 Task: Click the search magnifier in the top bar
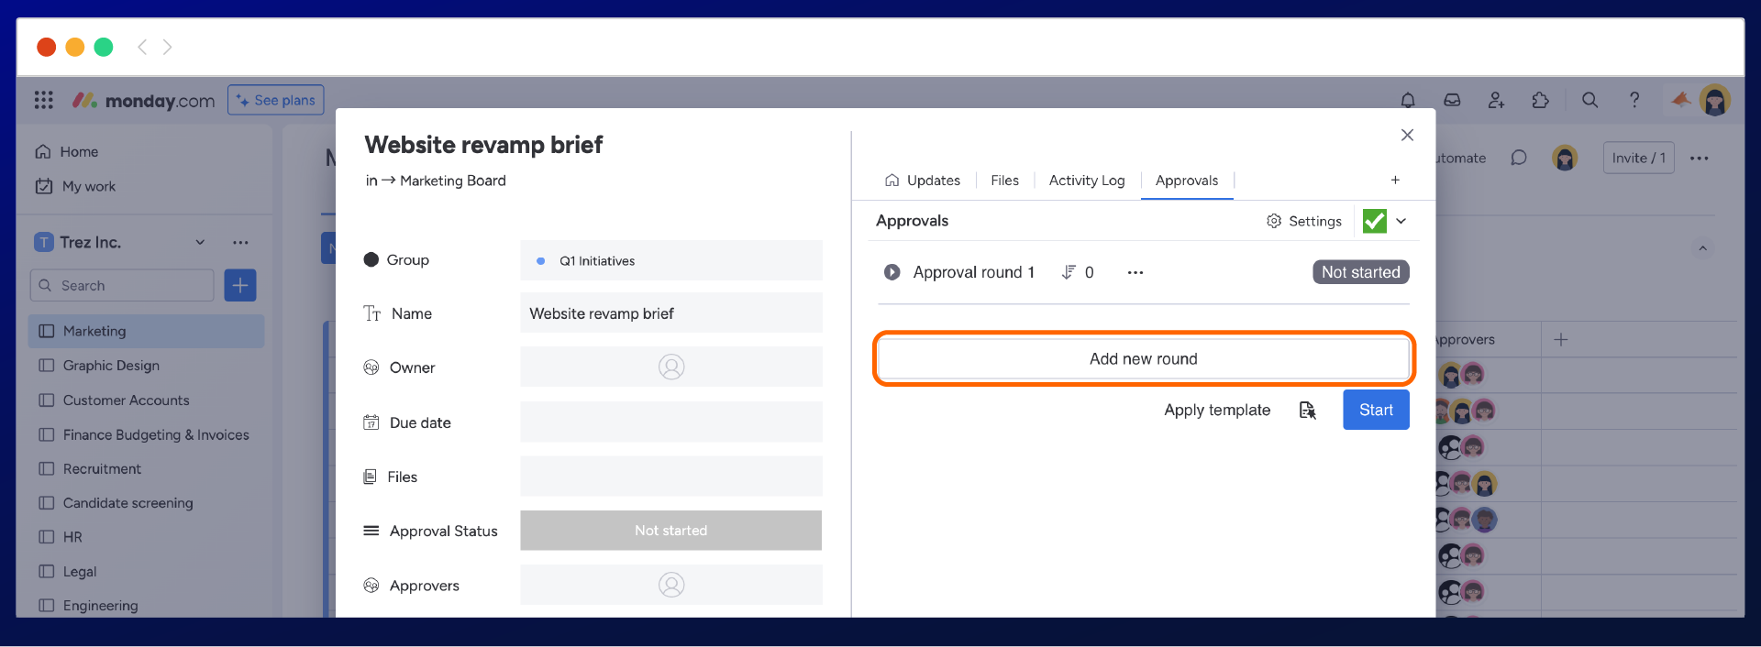1589,100
